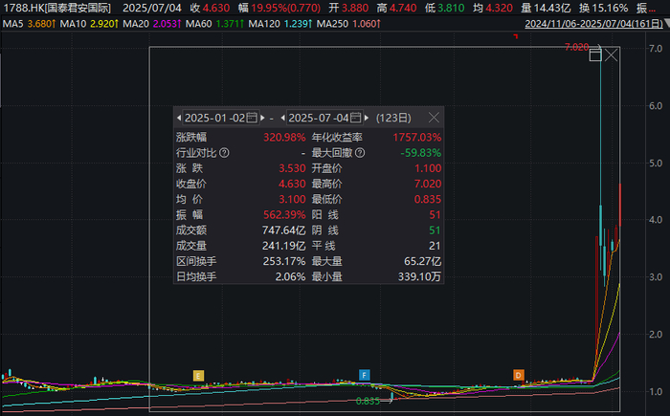Click the 0.835 low price label
This screenshot has height=416, width=670.
368,401
